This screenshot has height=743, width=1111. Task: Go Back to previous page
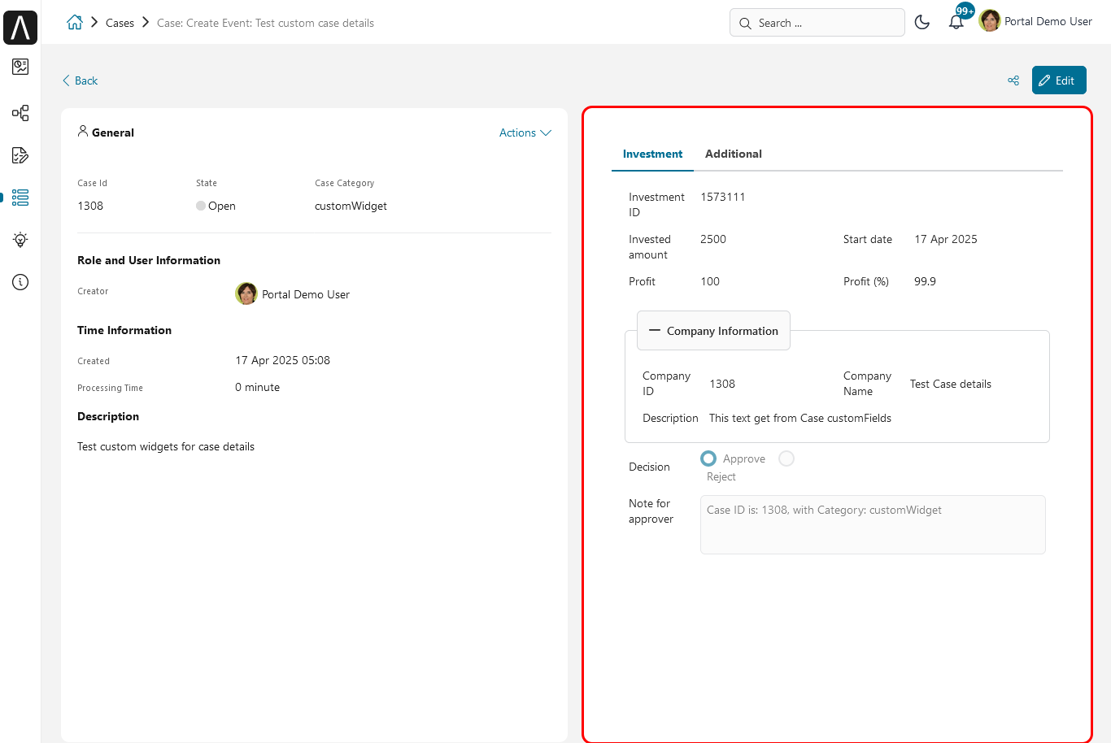pos(80,80)
